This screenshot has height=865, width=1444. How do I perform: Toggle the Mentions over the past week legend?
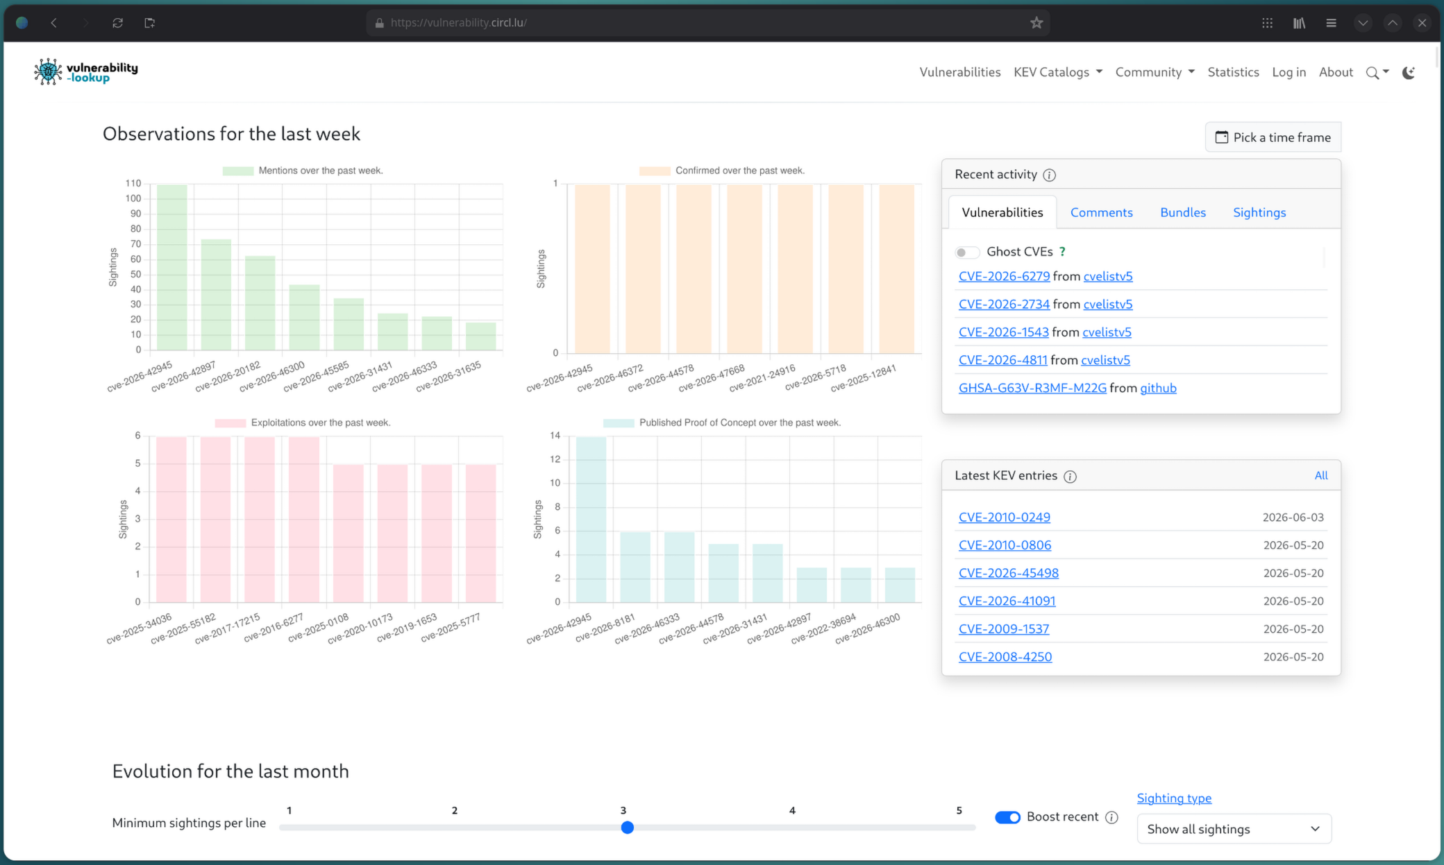303,171
